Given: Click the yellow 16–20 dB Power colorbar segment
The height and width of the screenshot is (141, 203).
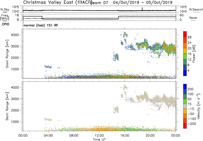Looking at the screenshot, I should pos(185,51).
